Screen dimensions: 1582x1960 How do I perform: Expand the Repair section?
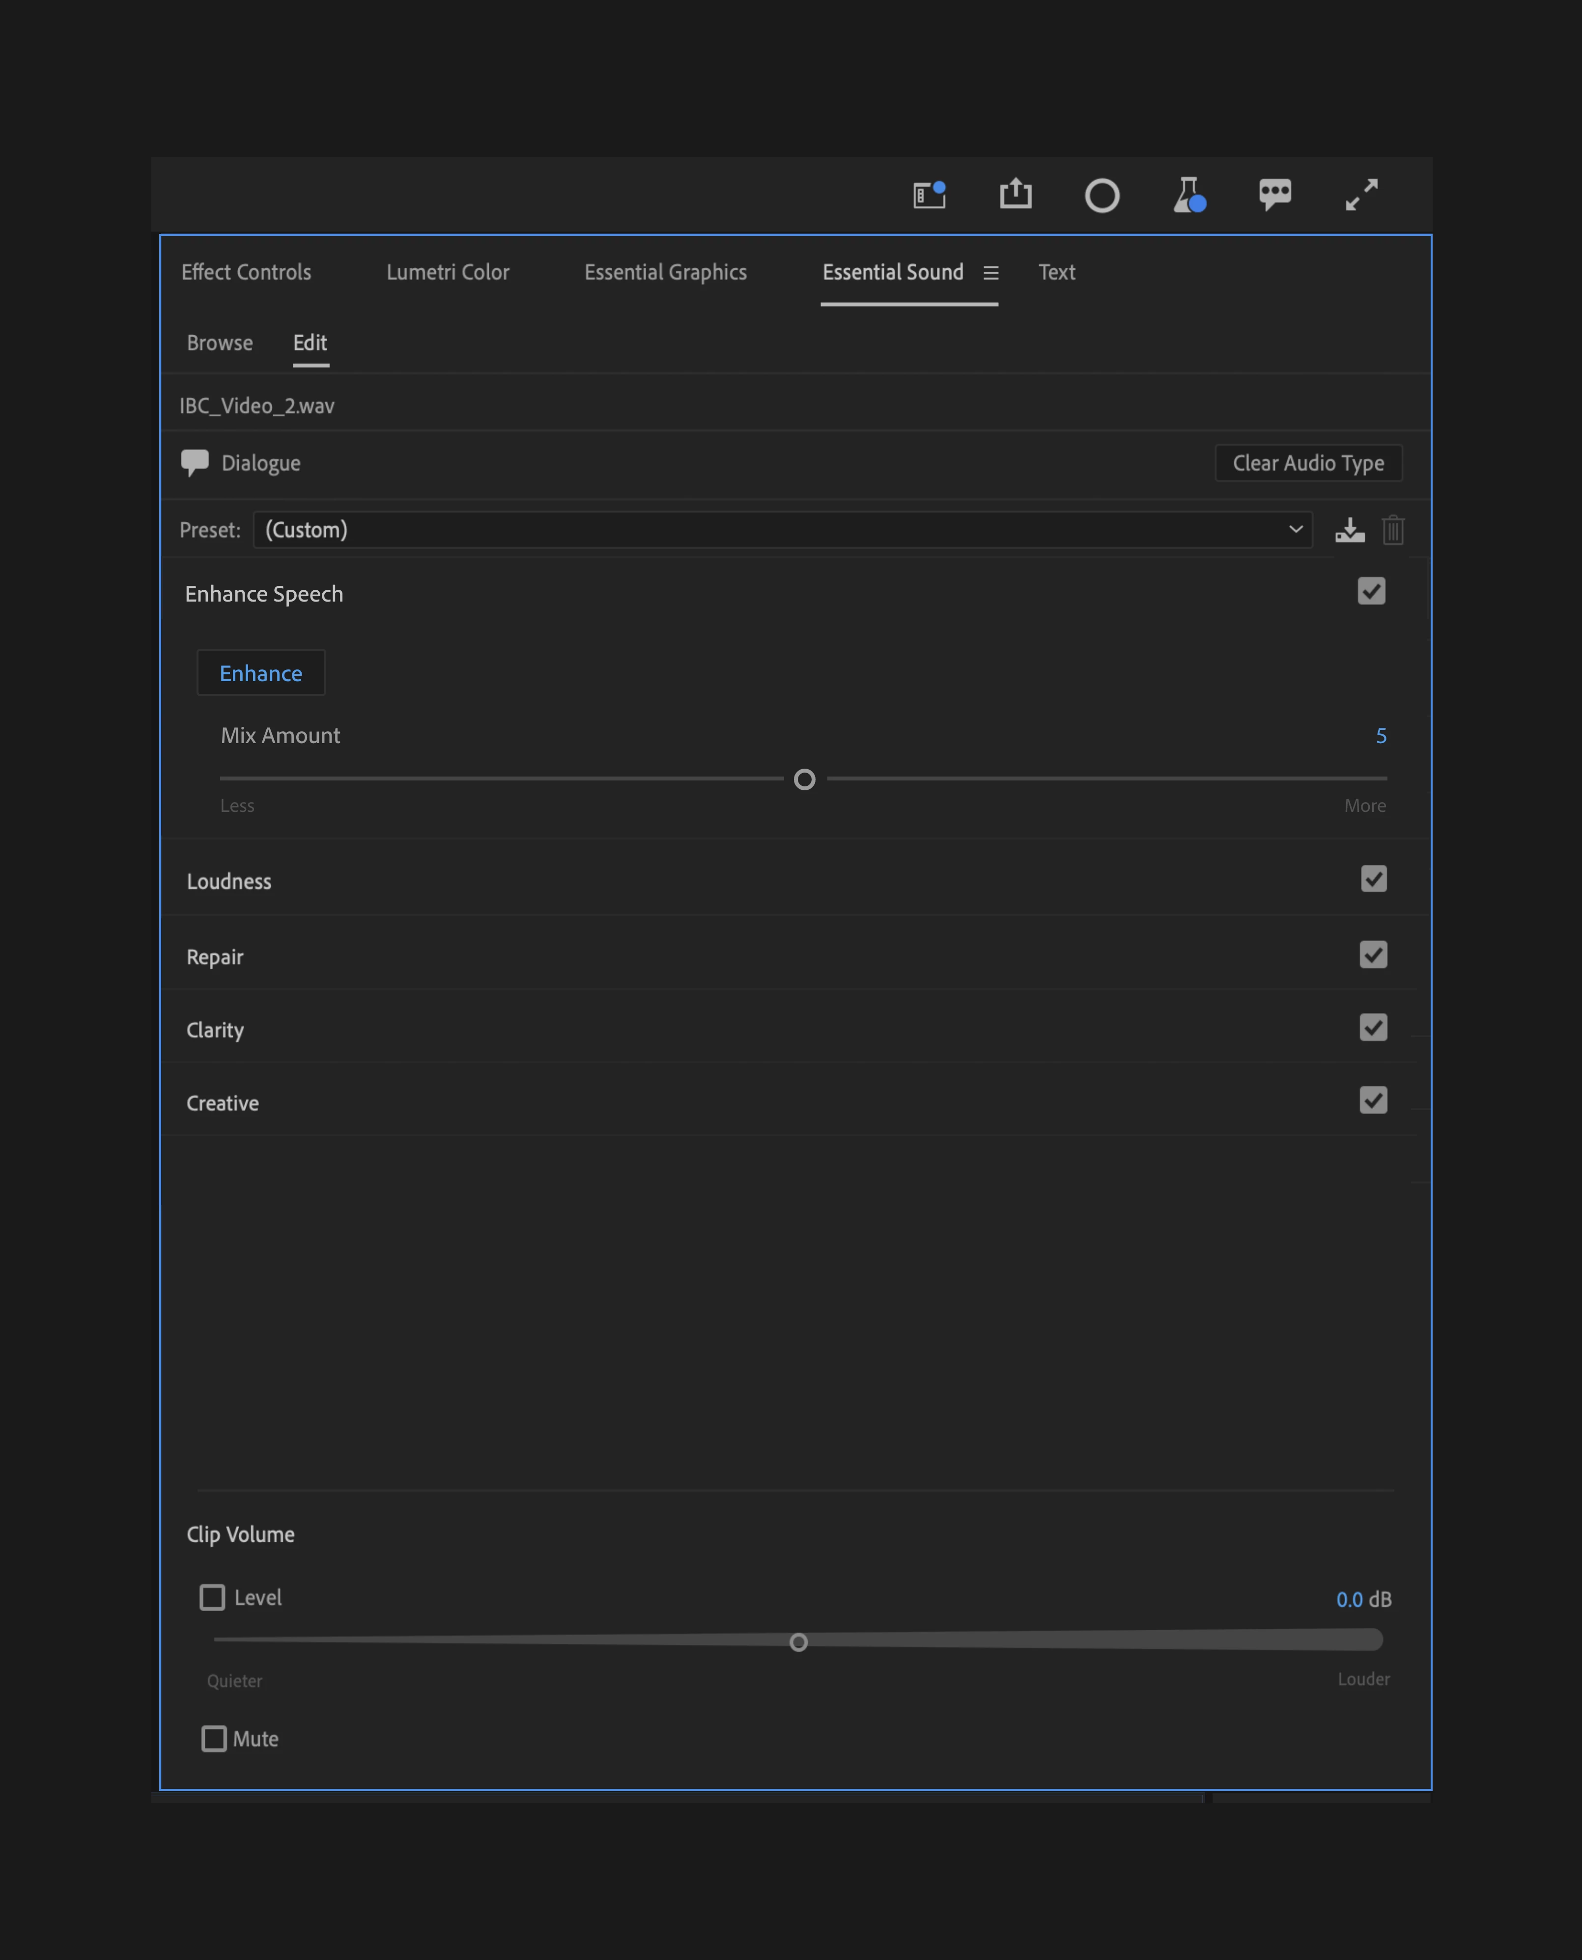215,957
